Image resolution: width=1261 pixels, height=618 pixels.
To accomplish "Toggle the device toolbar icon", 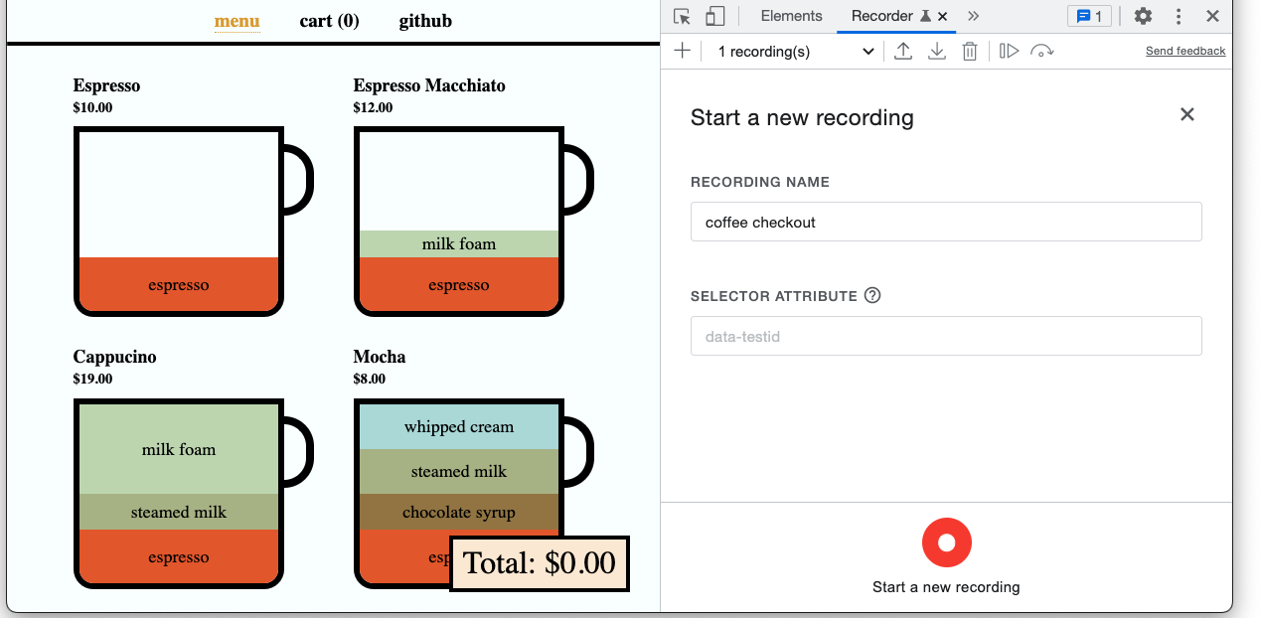I will pyautogui.click(x=714, y=16).
